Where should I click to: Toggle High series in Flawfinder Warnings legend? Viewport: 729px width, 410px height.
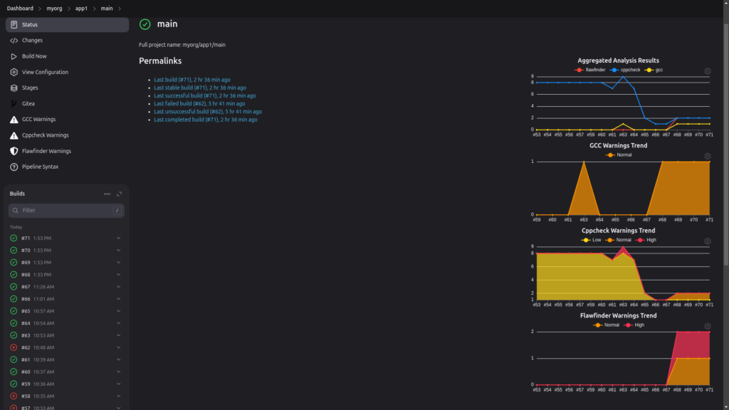(x=634, y=325)
